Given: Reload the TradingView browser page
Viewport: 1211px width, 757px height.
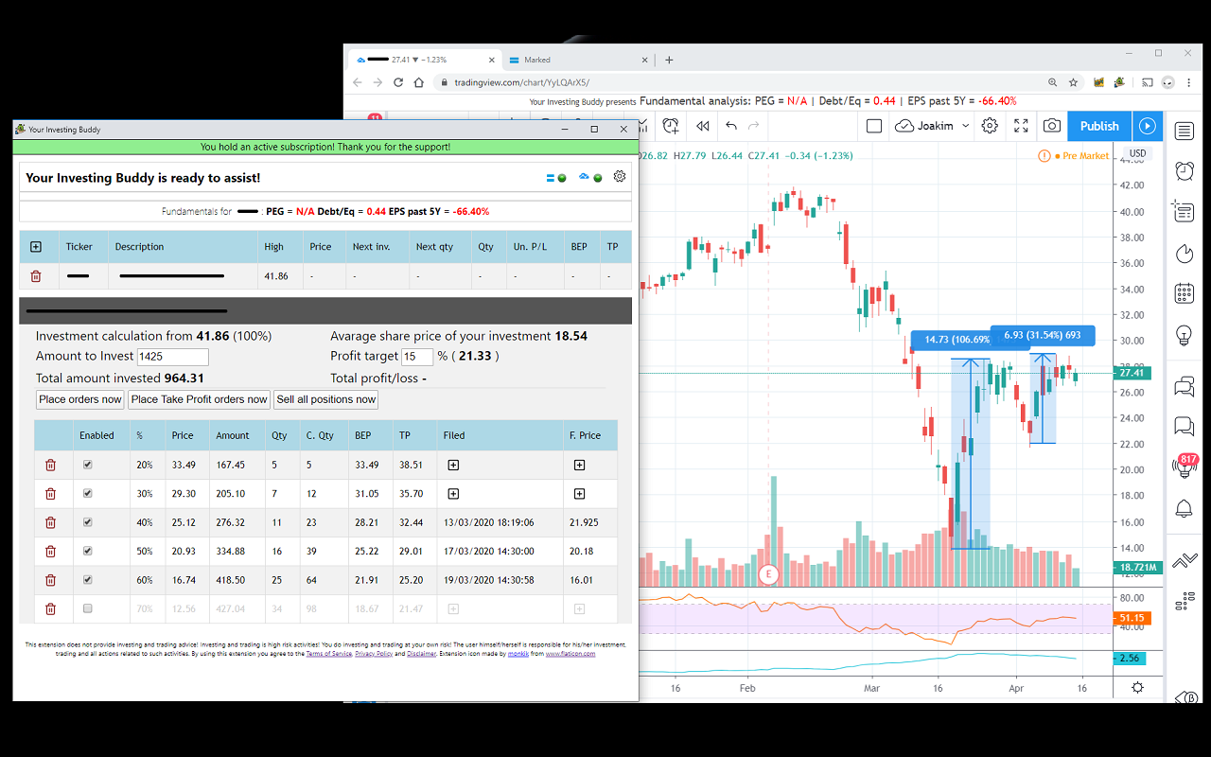Looking at the screenshot, I should (x=398, y=82).
